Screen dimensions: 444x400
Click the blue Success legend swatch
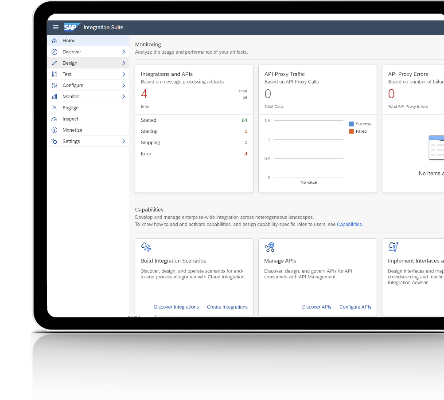pyautogui.click(x=351, y=124)
